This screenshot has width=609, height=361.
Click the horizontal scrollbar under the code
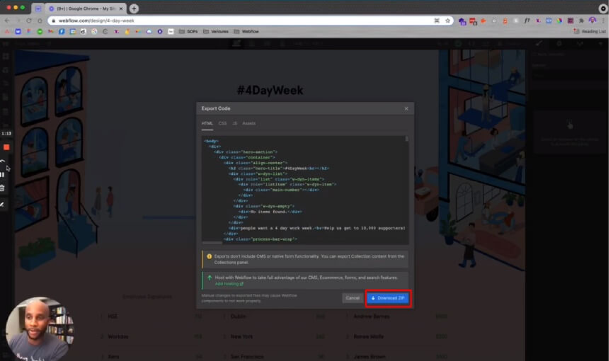click(x=212, y=242)
